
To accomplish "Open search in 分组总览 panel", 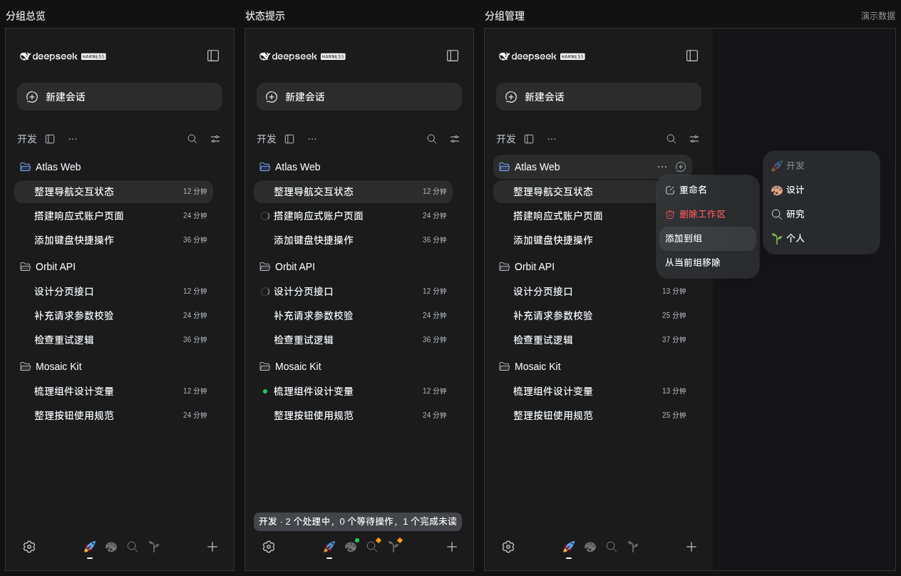I will (192, 139).
